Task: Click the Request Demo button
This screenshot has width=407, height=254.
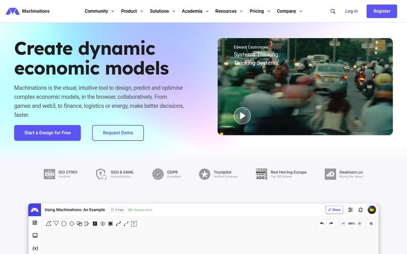Action: tap(118, 133)
